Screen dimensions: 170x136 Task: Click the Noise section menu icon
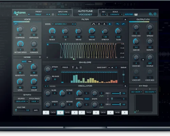40,57
